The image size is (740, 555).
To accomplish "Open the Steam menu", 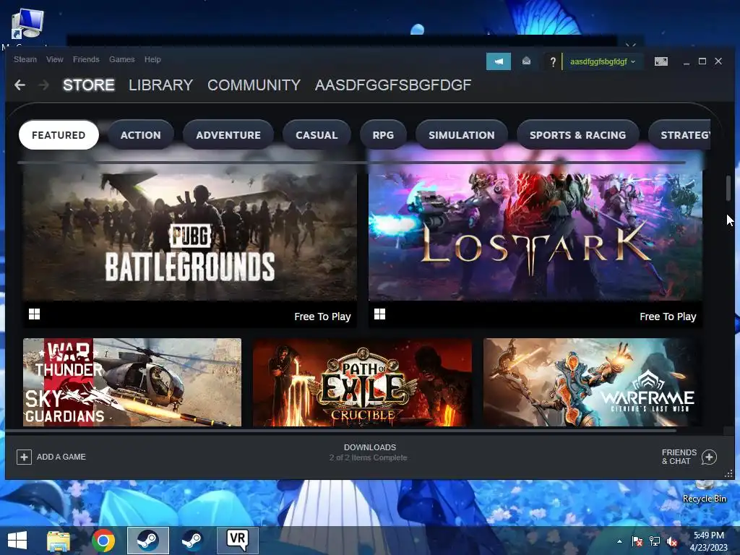I will click(25, 59).
